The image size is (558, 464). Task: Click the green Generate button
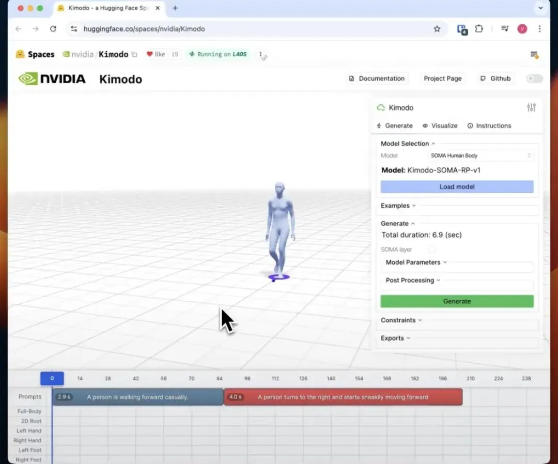point(457,301)
